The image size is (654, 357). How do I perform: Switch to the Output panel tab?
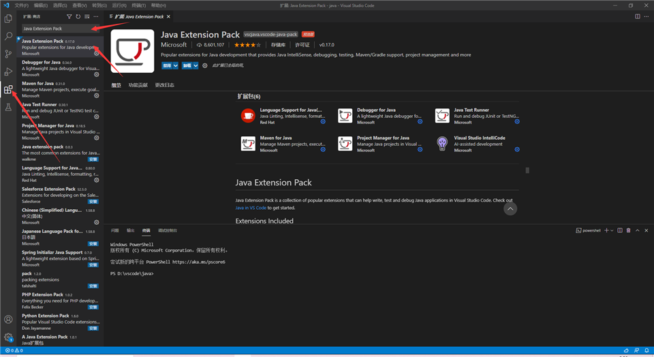click(130, 230)
